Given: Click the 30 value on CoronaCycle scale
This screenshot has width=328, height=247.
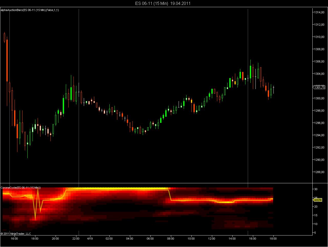Looking at the screenshot, I should click(x=316, y=189).
